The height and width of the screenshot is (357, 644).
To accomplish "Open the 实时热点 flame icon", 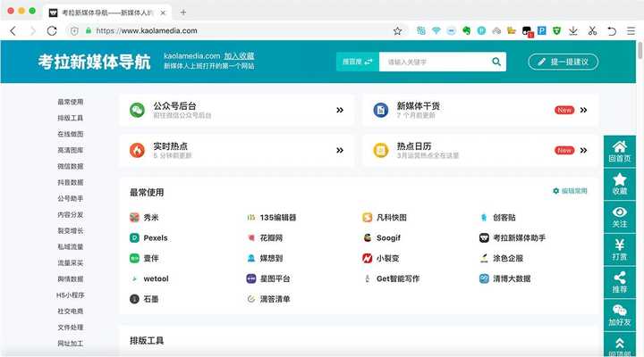I will (137, 150).
